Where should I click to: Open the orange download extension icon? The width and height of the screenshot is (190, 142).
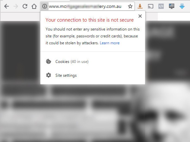pyautogui.click(x=140, y=6)
